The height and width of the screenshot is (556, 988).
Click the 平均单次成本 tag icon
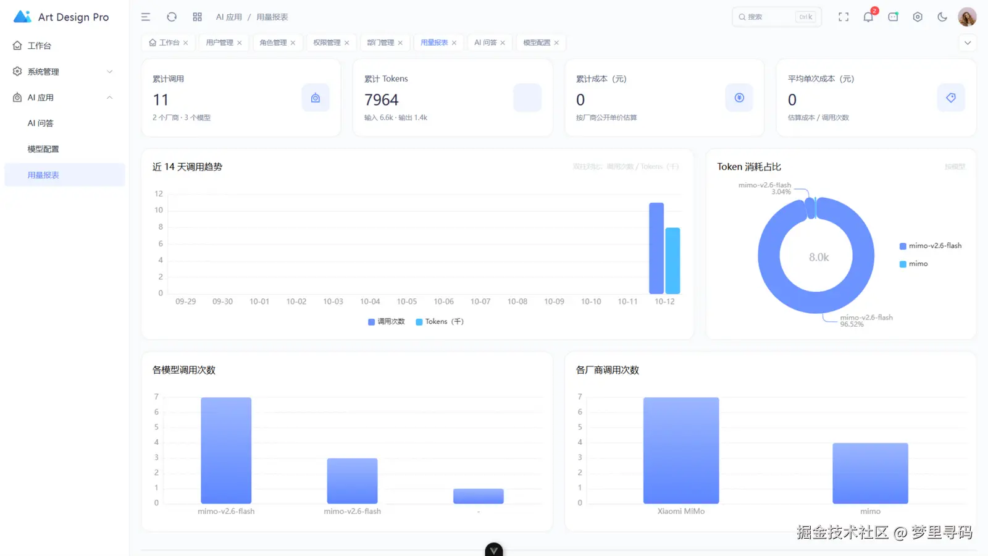951,98
